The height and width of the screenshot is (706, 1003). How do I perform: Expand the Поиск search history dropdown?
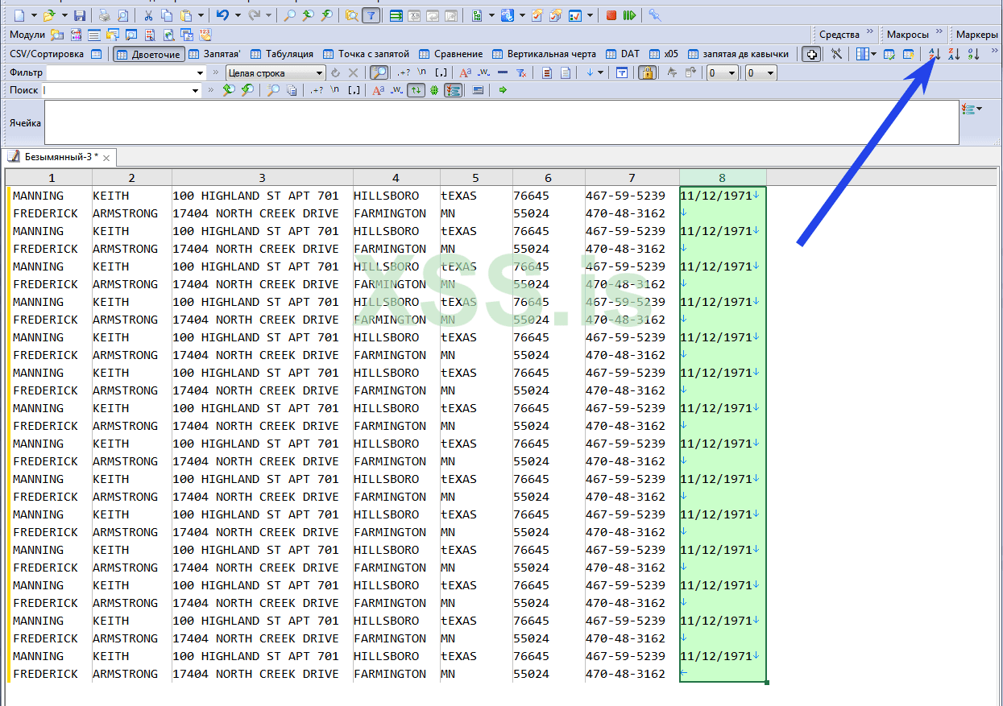[196, 91]
